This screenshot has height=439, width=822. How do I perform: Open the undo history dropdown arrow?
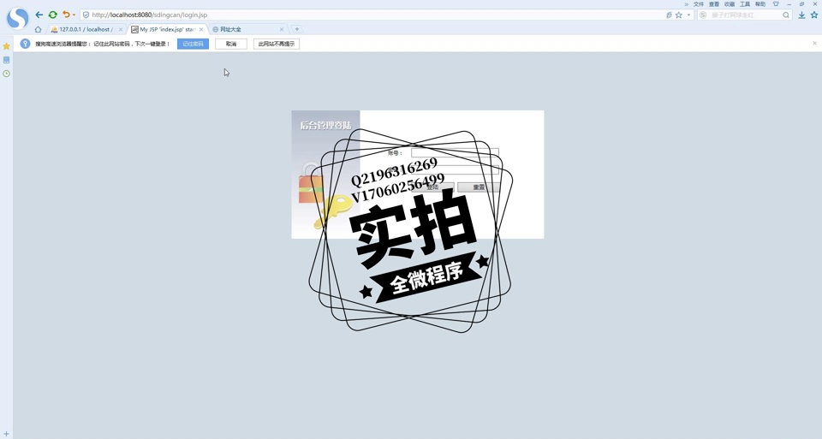coord(74,15)
